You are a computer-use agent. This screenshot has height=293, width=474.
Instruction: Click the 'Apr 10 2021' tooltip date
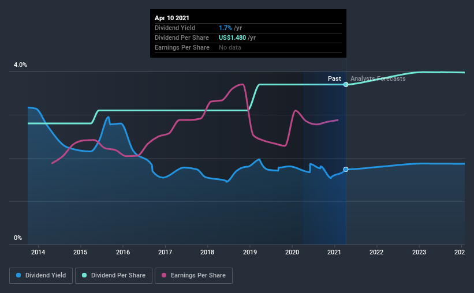[x=172, y=18]
